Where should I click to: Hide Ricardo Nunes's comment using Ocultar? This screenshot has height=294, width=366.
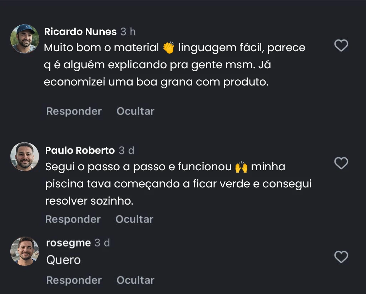[135, 111]
